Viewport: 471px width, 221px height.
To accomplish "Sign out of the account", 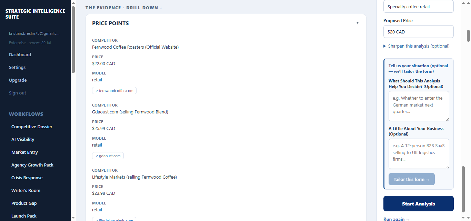I will coord(18,93).
